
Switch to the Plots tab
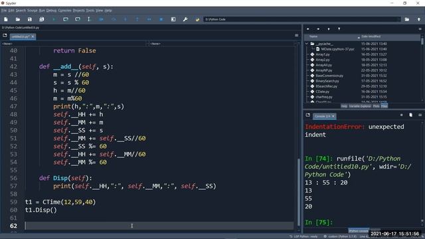pos(377,106)
